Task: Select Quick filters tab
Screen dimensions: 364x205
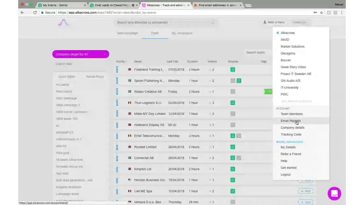Action: (x=67, y=77)
